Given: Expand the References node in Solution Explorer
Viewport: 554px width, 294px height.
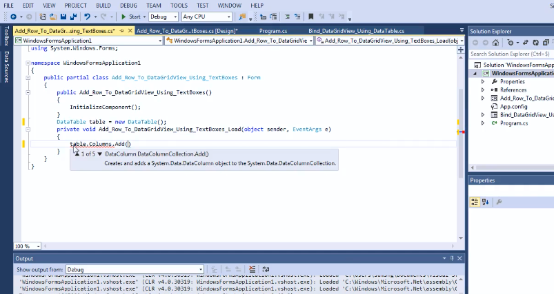Looking at the screenshot, I should click(483, 90).
